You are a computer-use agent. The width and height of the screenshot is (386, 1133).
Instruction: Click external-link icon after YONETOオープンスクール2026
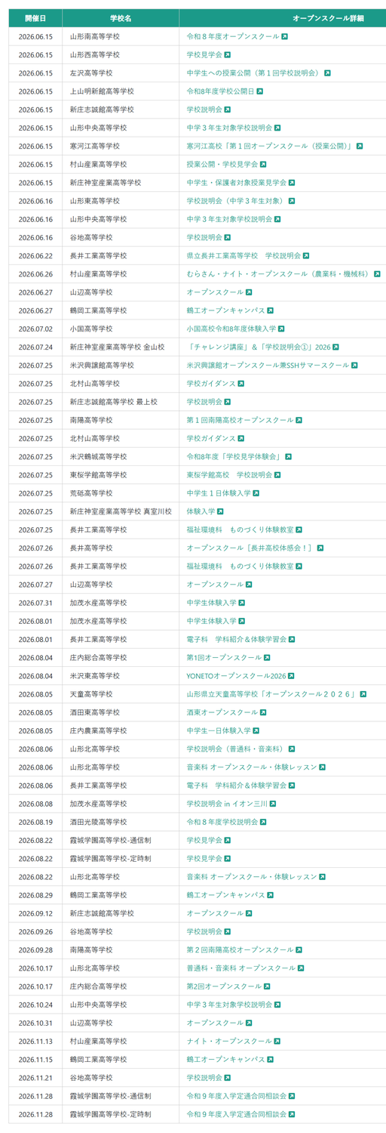pos(291,676)
